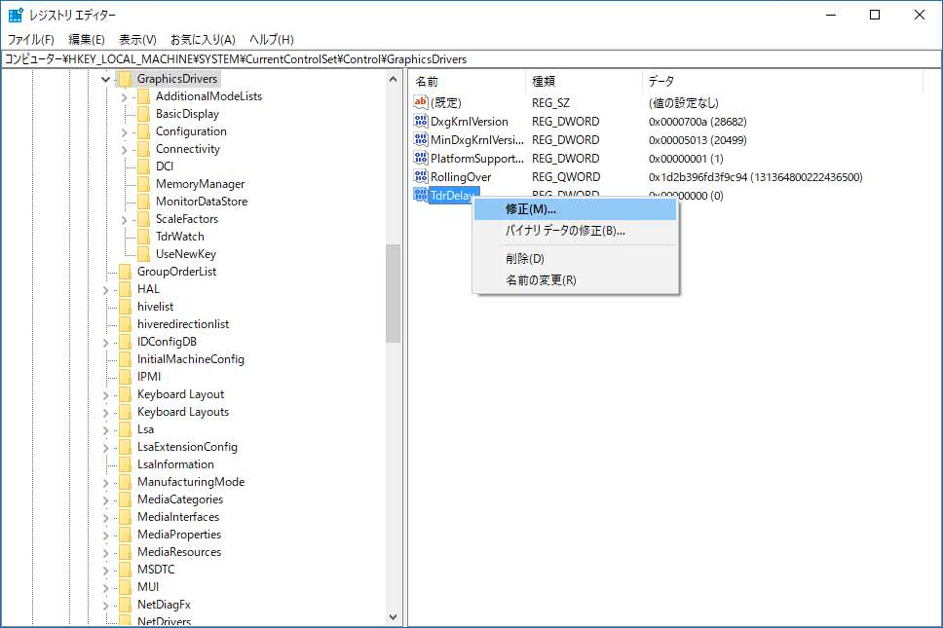Click the MonitorDataStore folder icon
Viewport: 943px width, 628px height.
tap(143, 202)
